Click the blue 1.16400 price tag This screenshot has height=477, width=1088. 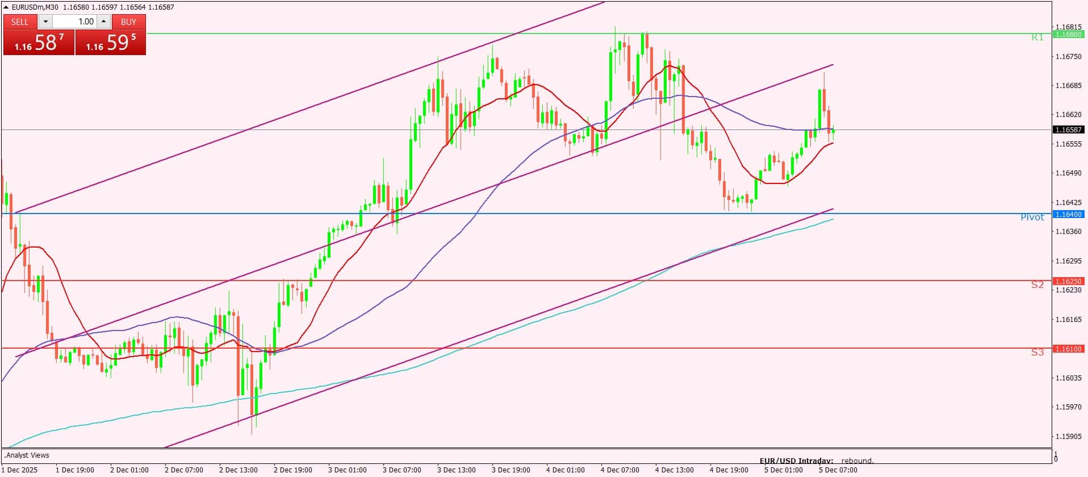[x=1068, y=214]
